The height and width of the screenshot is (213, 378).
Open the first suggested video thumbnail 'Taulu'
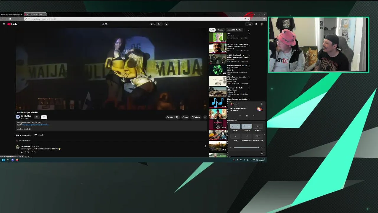tap(218, 37)
